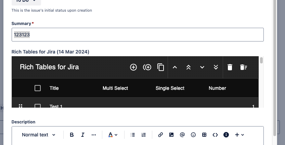
Task: Toggle bold formatting in Description
Action: point(72,135)
